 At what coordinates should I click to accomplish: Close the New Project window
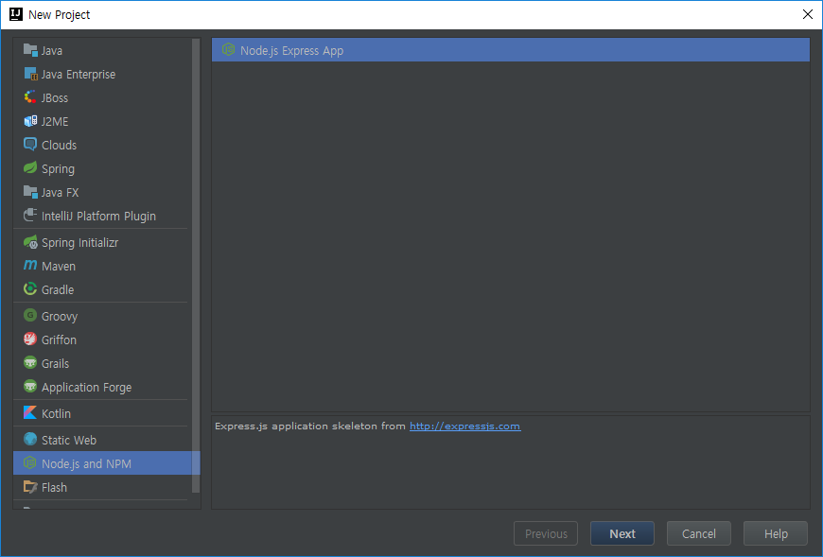coord(808,14)
